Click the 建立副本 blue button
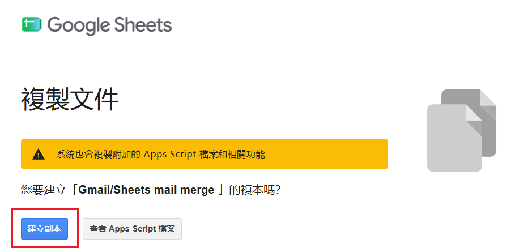 (44, 229)
